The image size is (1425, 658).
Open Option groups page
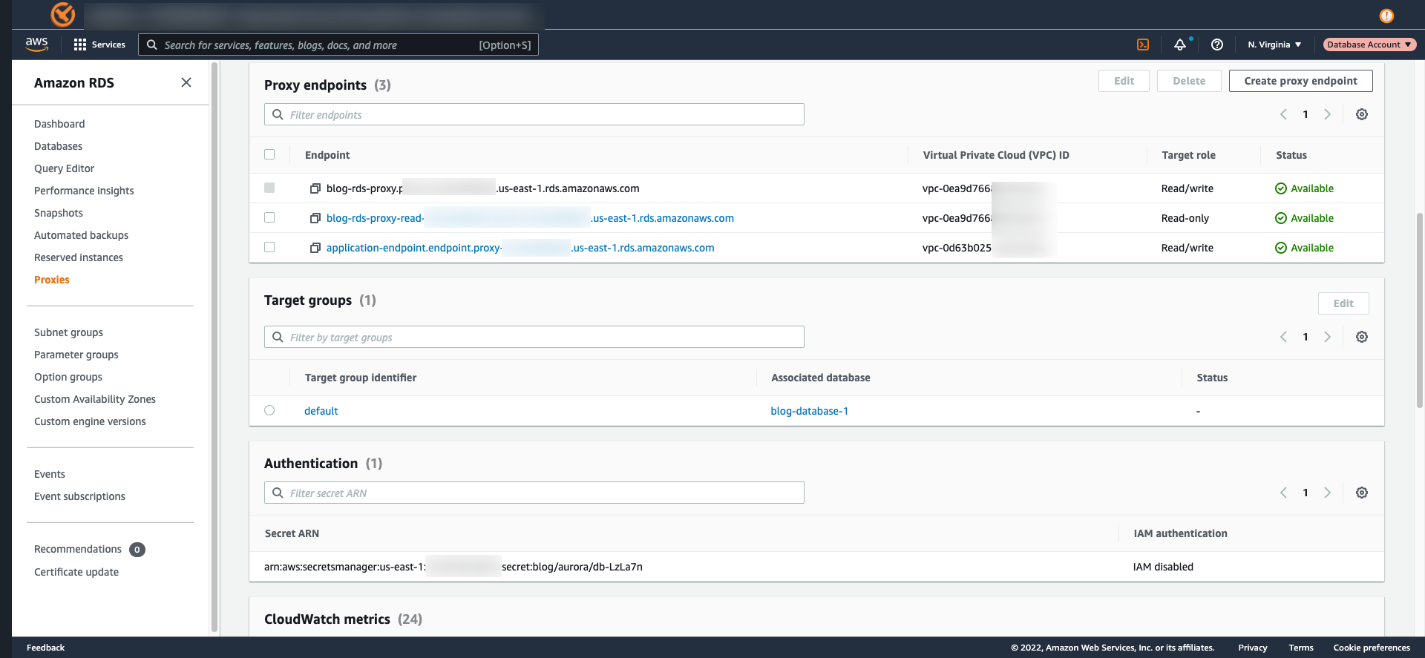pyautogui.click(x=68, y=377)
